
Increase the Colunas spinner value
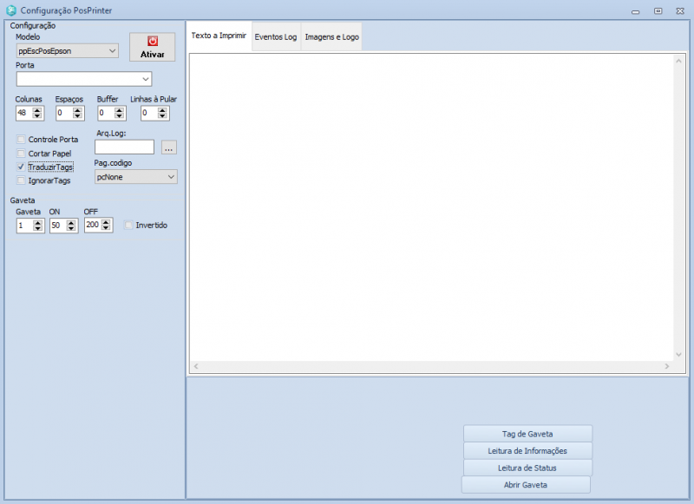[x=39, y=110]
